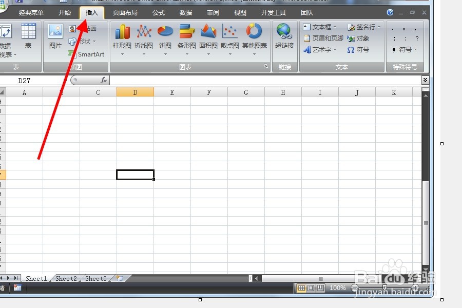The image size is (462, 308).
Task: Click the zoom slider handle
Action: tap(384, 287)
